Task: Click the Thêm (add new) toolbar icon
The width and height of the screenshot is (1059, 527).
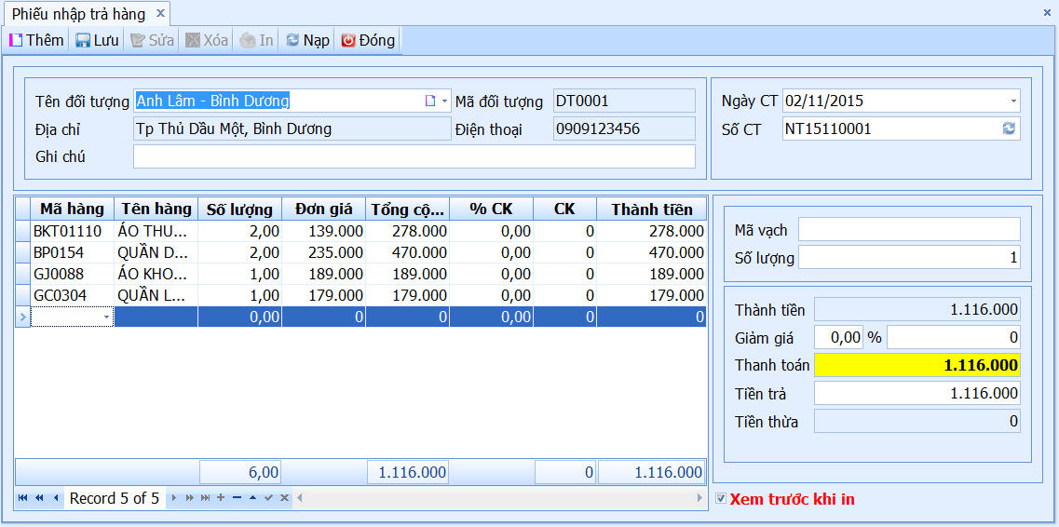Action: (15, 40)
